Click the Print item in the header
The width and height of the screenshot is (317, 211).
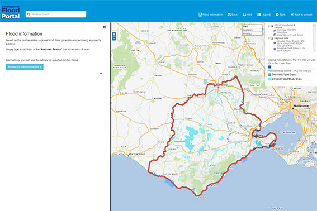click(x=247, y=15)
